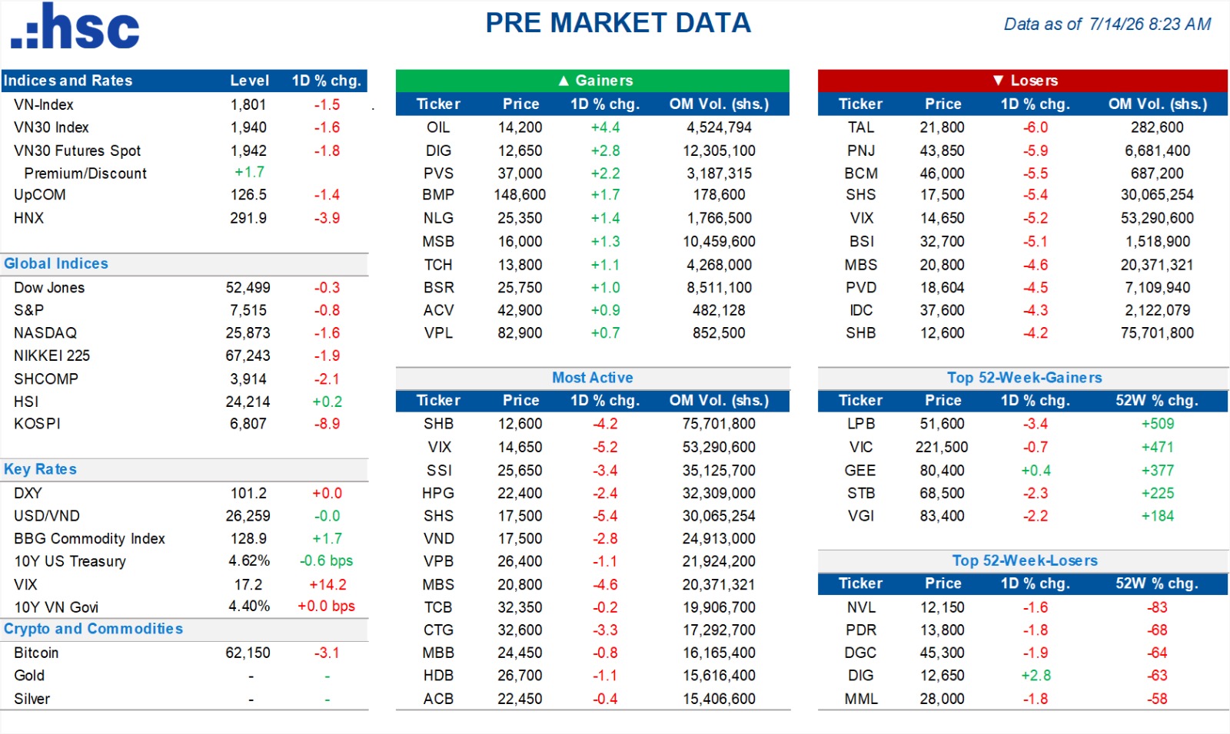Open the Key Rates section heading

pyautogui.click(x=40, y=469)
